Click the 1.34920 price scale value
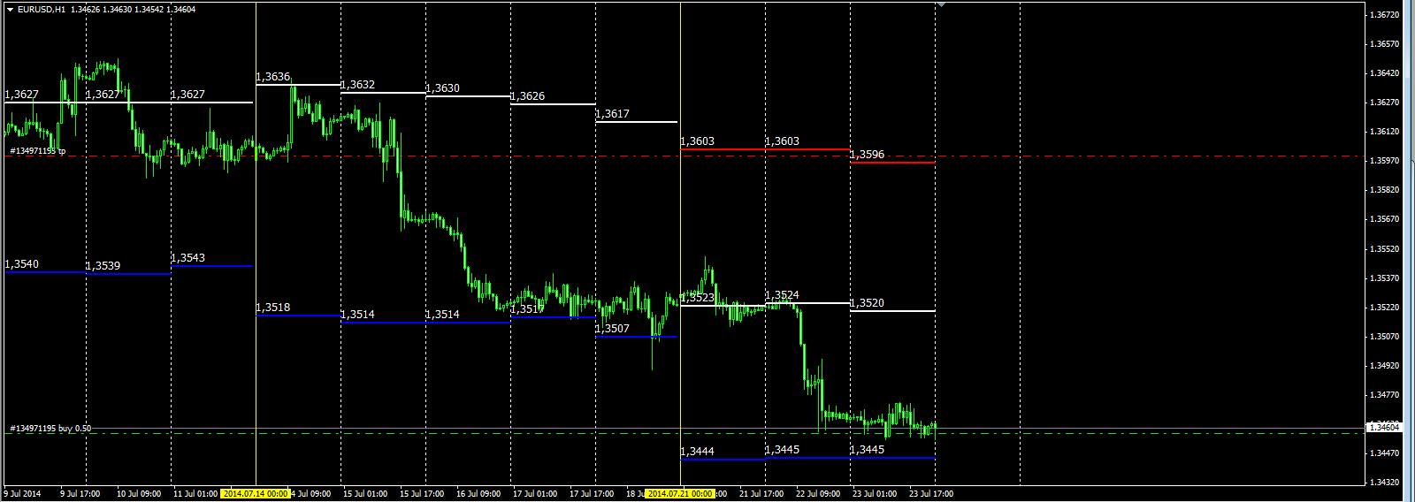 click(x=1385, y=366)
